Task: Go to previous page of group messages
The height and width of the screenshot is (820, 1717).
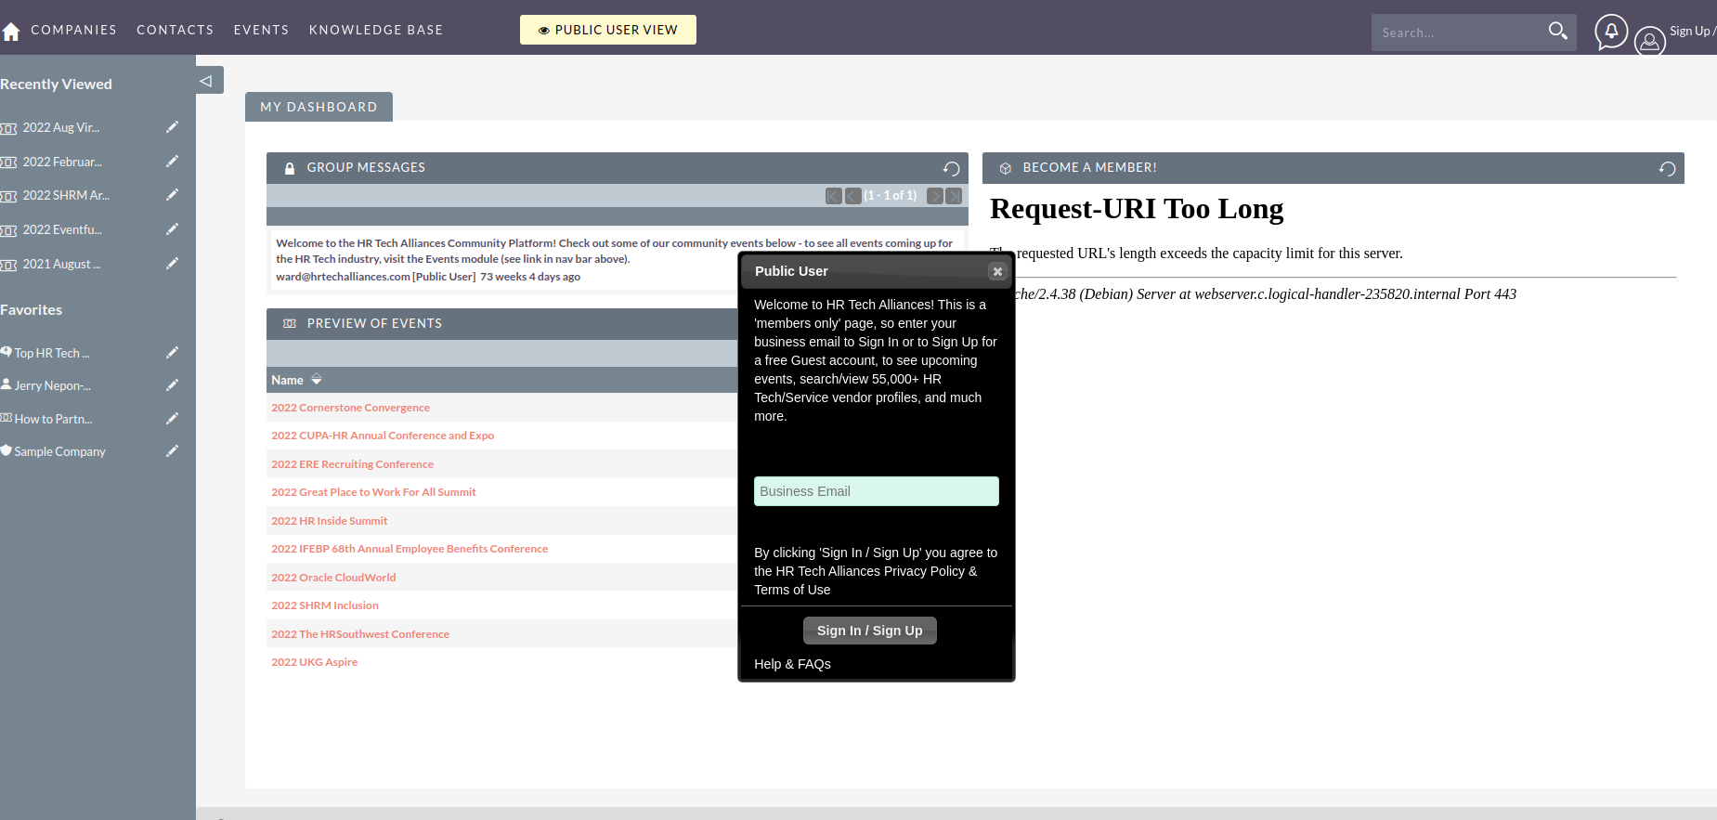Action: click(853, 196)
